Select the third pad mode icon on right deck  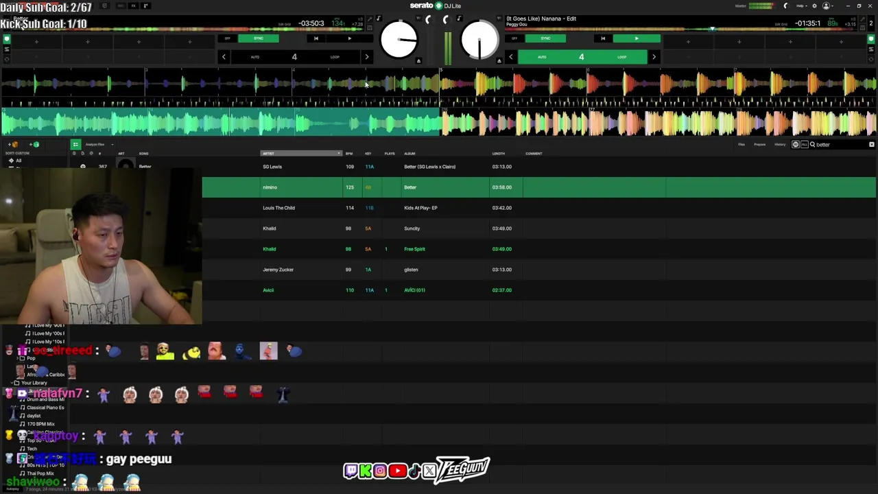click(871, 59)
